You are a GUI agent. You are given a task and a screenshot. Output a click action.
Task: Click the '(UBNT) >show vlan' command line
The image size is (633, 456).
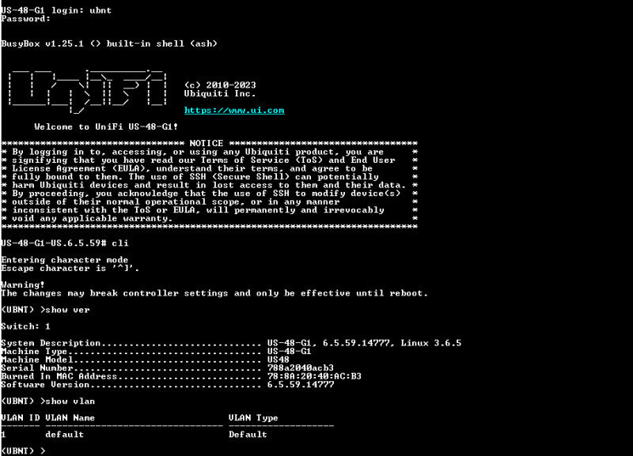click(48, 401)
